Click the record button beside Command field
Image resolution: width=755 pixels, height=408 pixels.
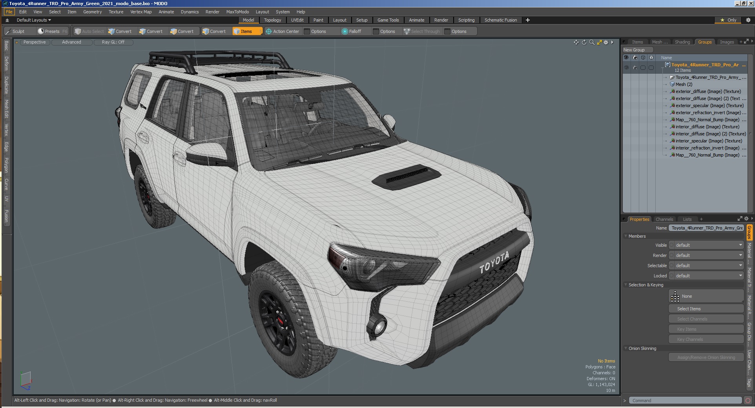tap(748, 401)
